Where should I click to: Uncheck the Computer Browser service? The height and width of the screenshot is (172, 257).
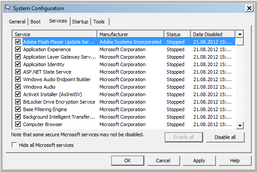click(x=18, y=124)
